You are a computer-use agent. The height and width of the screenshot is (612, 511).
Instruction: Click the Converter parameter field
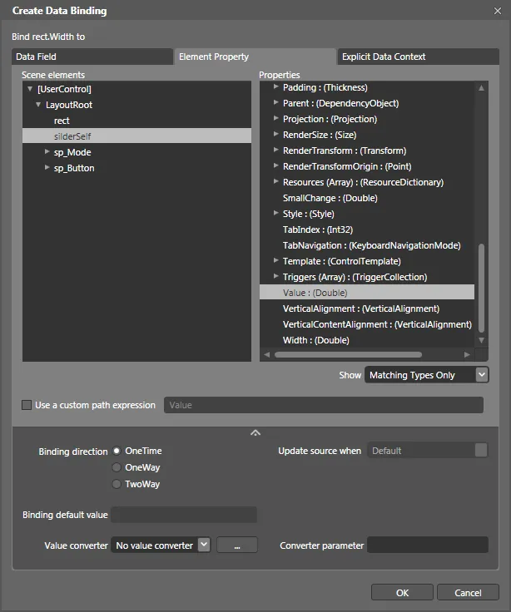tap(428, 545)
